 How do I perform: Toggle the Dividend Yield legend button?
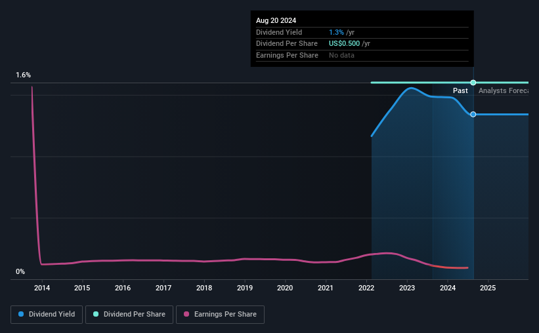click(47, 315)
